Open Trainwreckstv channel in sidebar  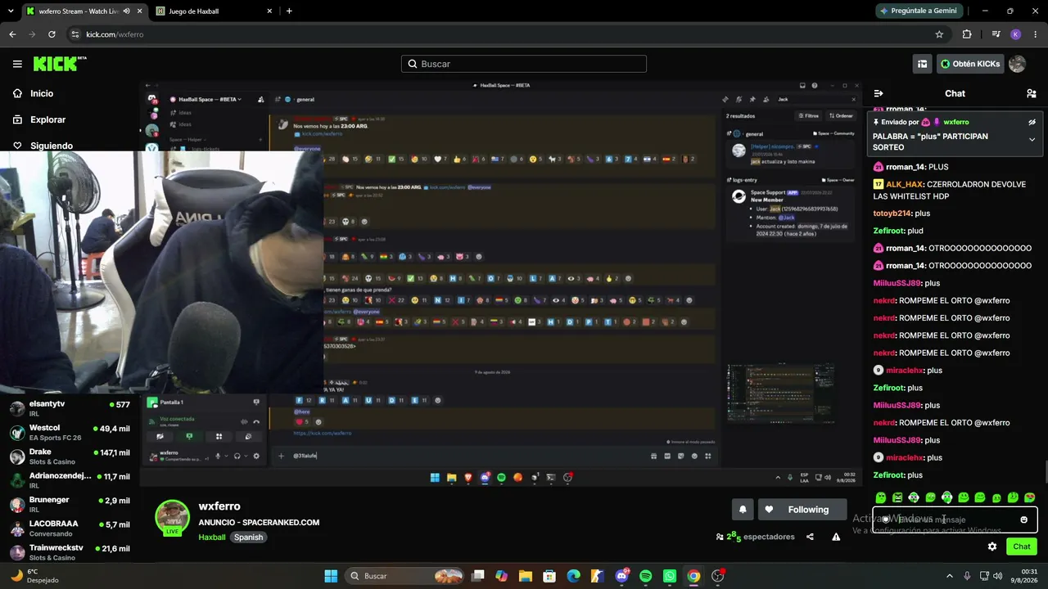pos(70,552)
